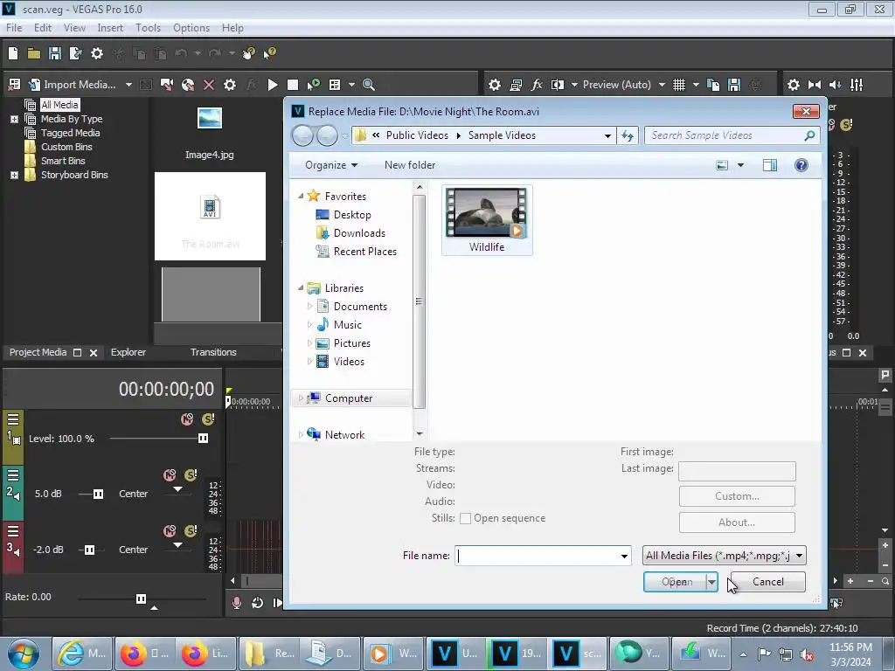The width and height of the screenshot is (895, 671).
Task: Click the dialog Help question icon
Action: 801,165
